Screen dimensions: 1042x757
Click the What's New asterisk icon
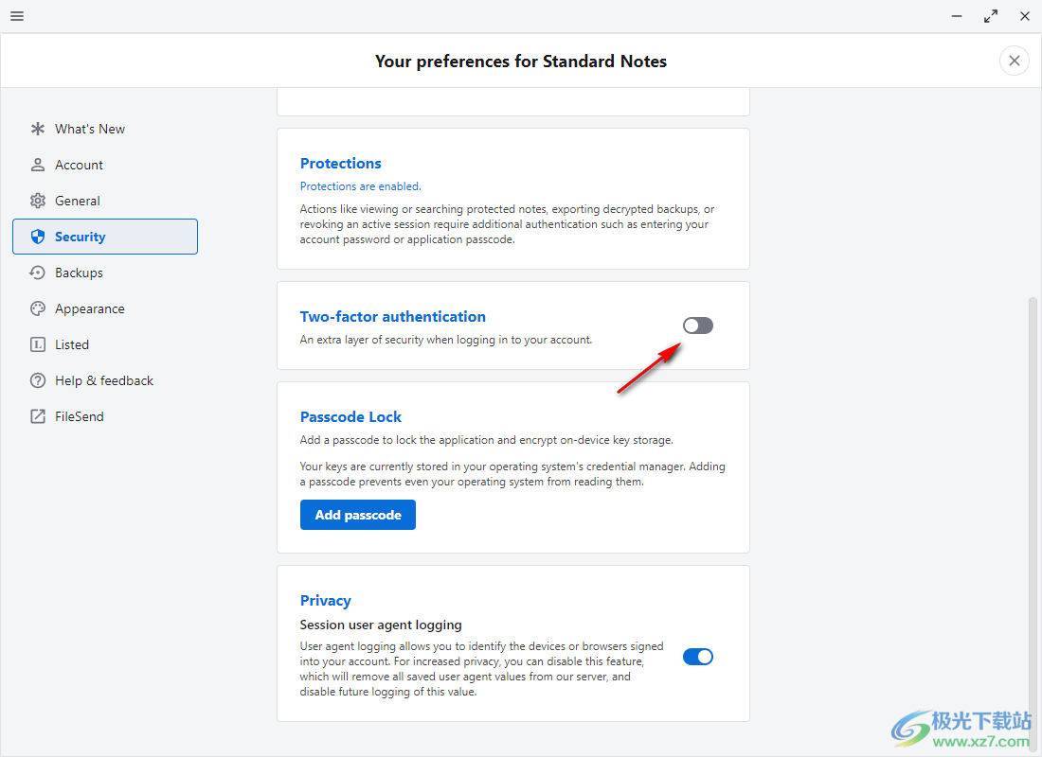(38, 129)
